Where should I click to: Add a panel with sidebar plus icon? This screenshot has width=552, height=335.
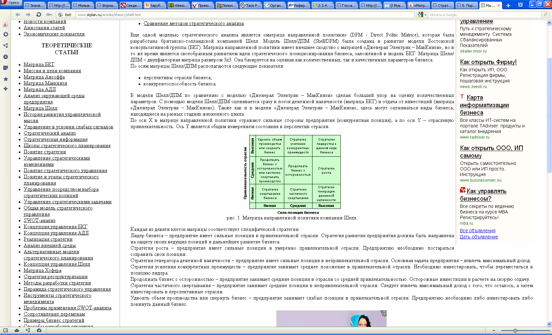pyautogui.click(x=5, y=89)
